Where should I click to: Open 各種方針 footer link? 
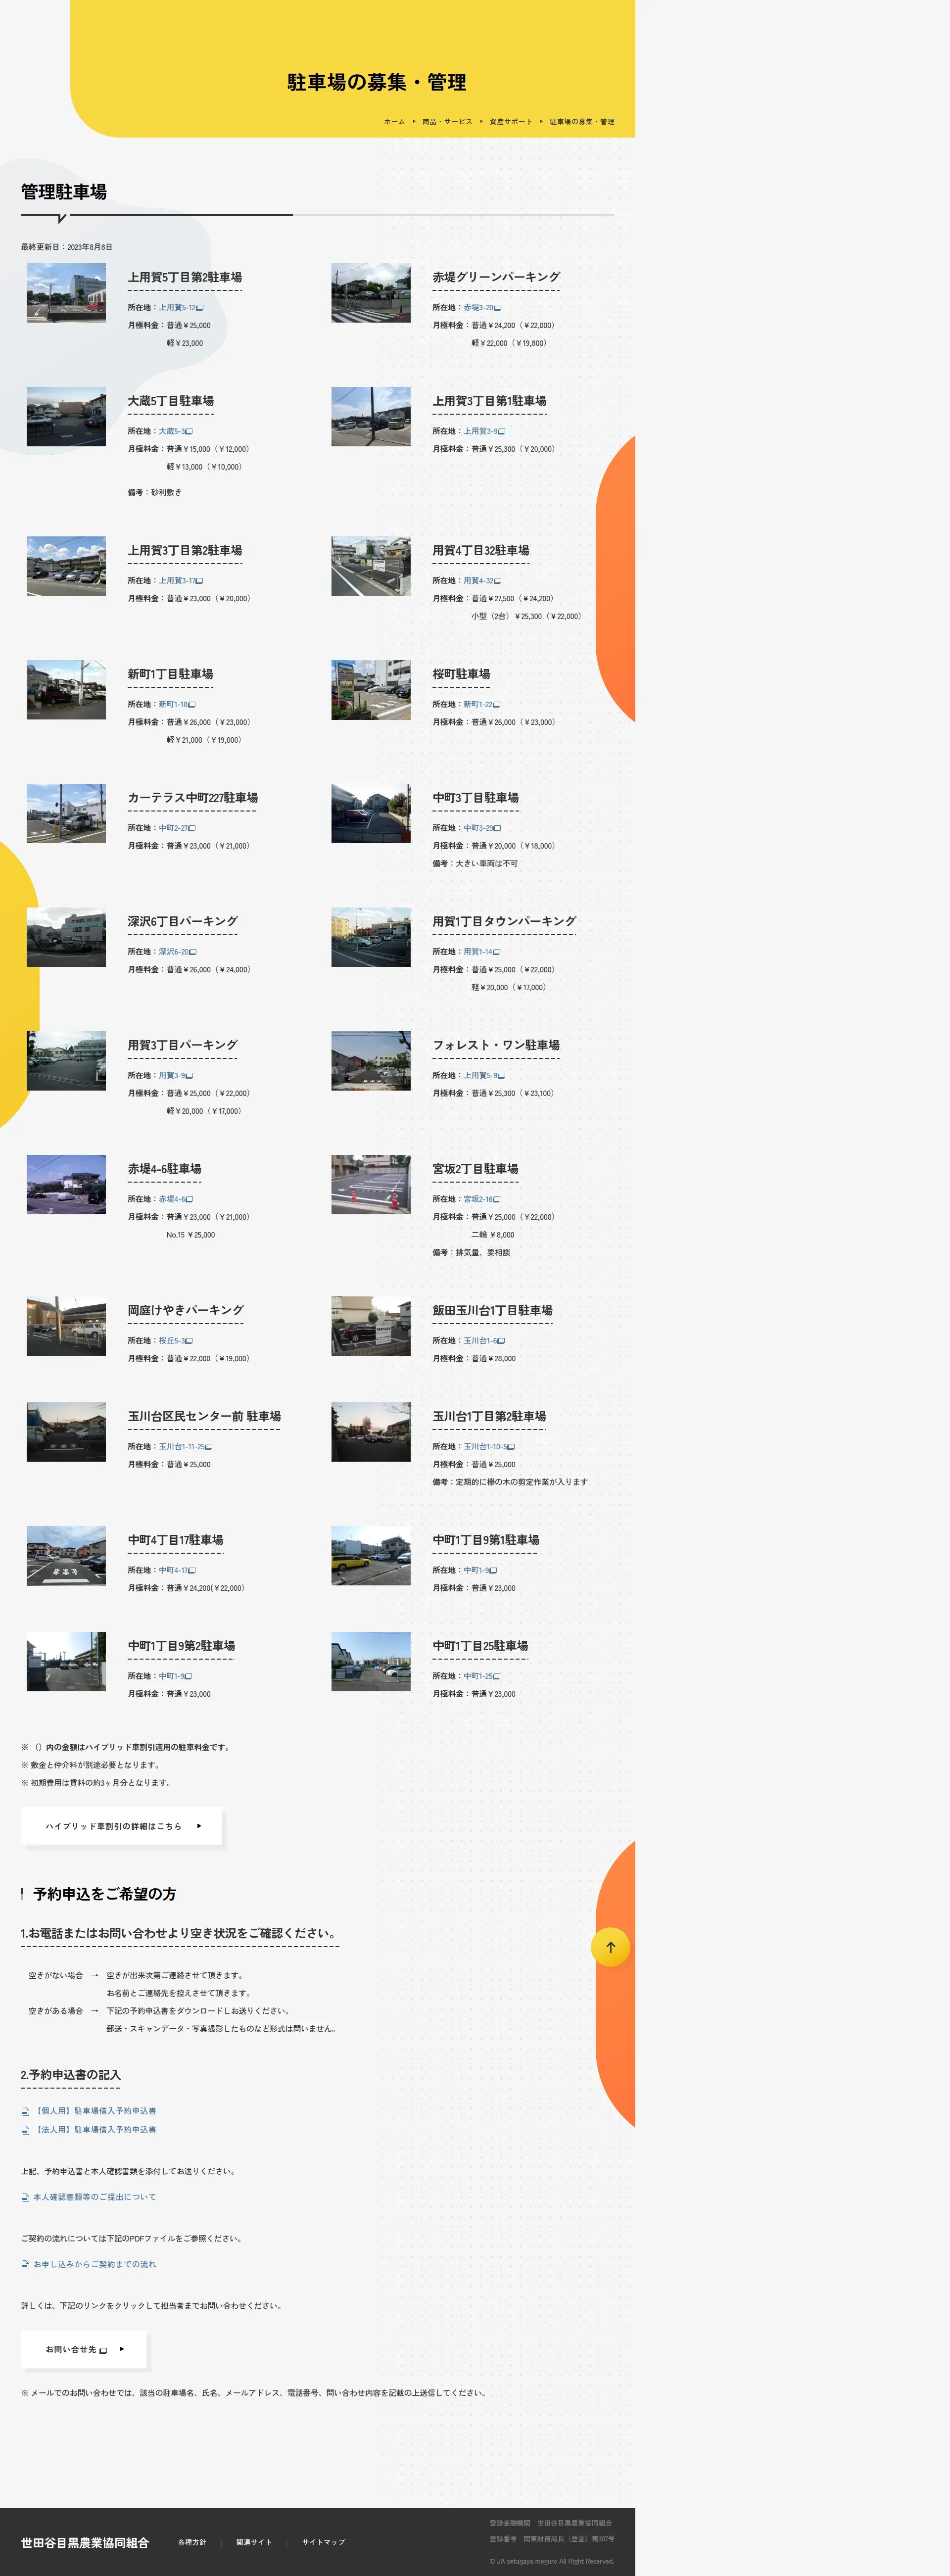pos(192,2542)
